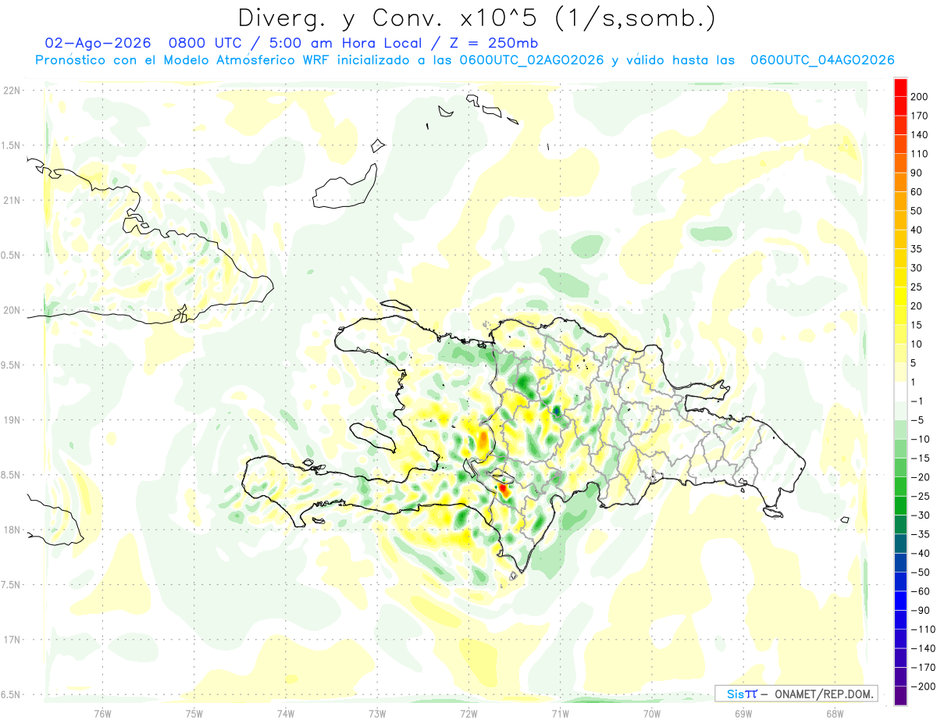Click the '-25' color scale label

click(922, 496)
